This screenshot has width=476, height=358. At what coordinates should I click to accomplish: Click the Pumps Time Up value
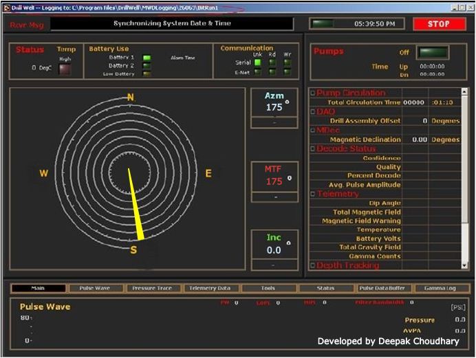[x=432, y=67]
